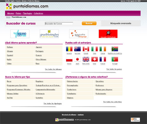Pick the Japón flag icon

point(77,59)
